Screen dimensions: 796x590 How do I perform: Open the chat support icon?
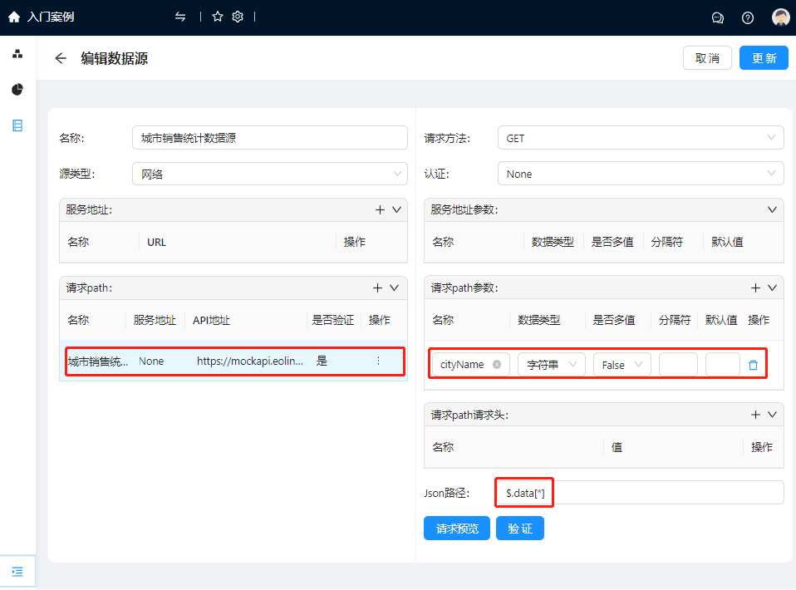click(x=718, y=17)
